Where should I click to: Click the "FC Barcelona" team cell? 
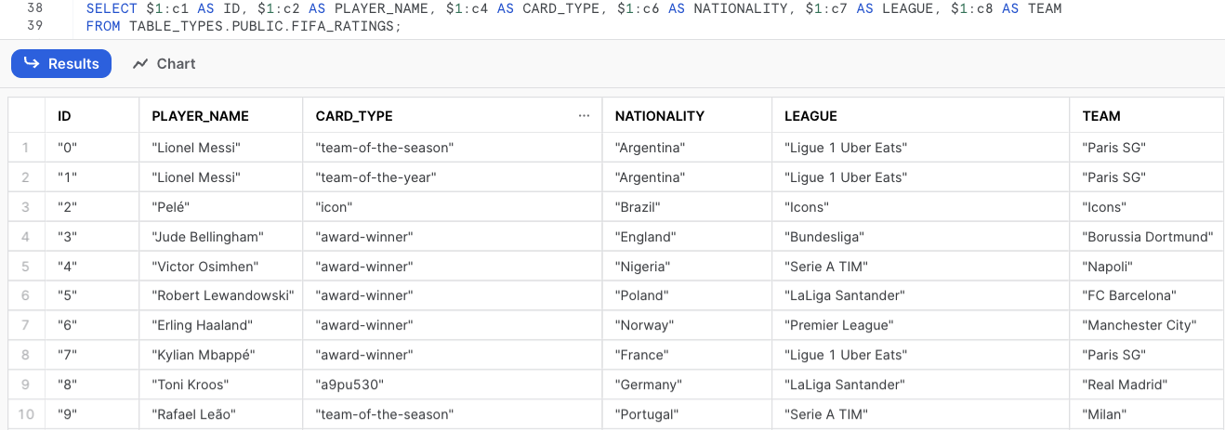(1147, 295)
